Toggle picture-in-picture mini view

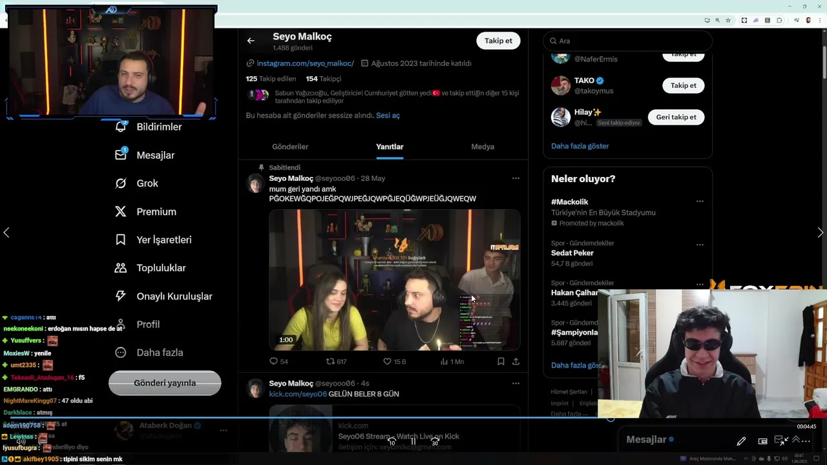coord(762,441)
